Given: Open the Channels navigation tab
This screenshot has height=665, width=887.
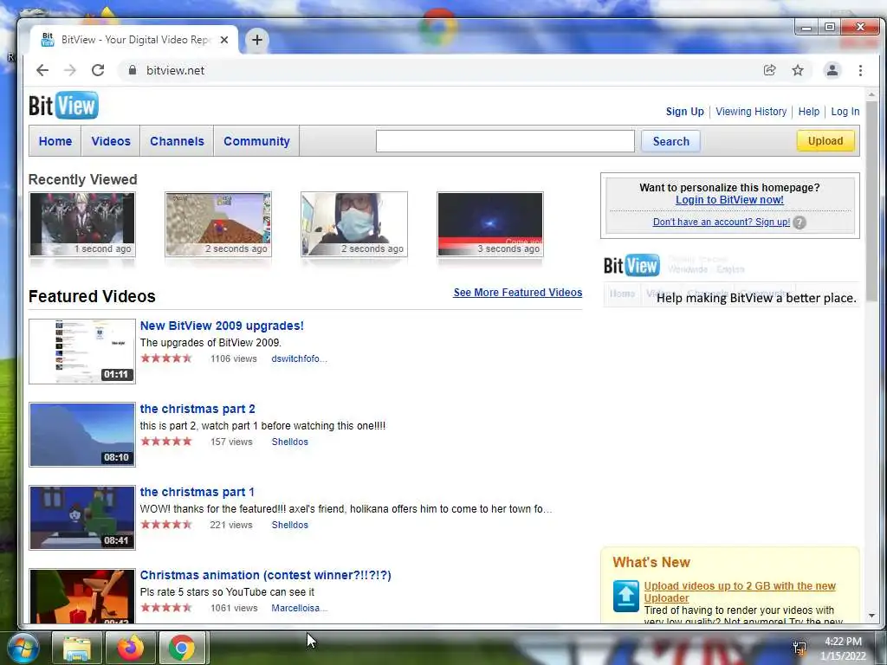Looking at the screenshot, I should coord(177,141).
